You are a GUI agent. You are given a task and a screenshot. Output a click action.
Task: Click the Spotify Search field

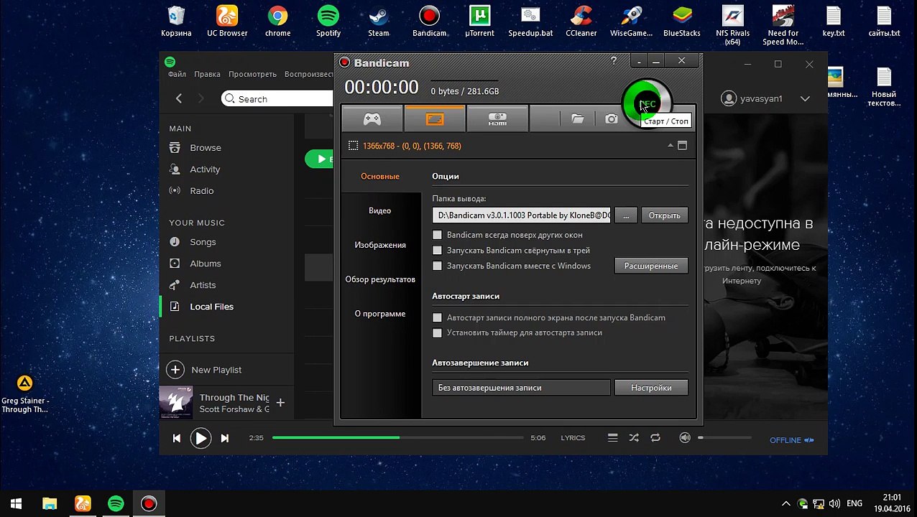[277, 99]
